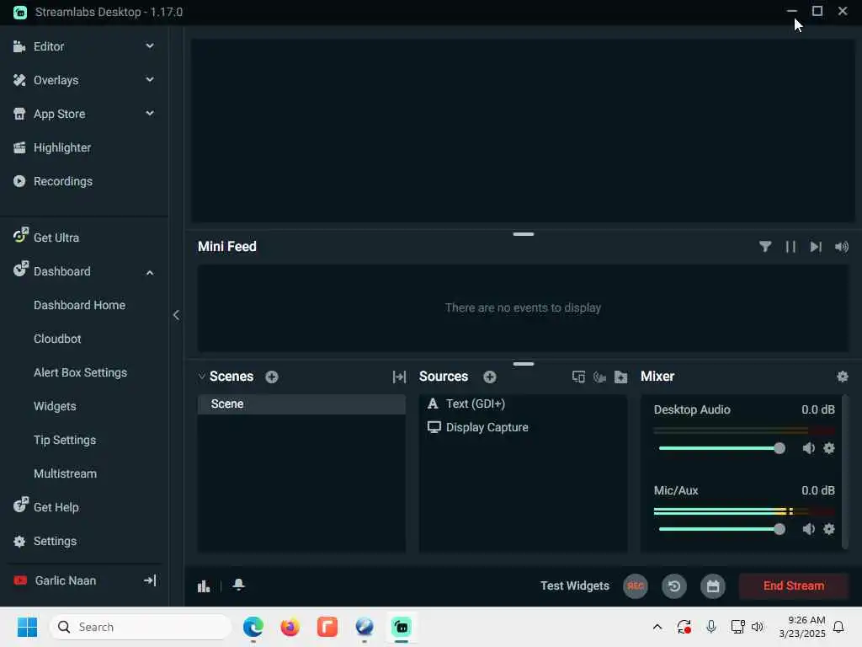The image size is (862, 647).
Task: Open Get Help
Action: [x=56, y=507]
